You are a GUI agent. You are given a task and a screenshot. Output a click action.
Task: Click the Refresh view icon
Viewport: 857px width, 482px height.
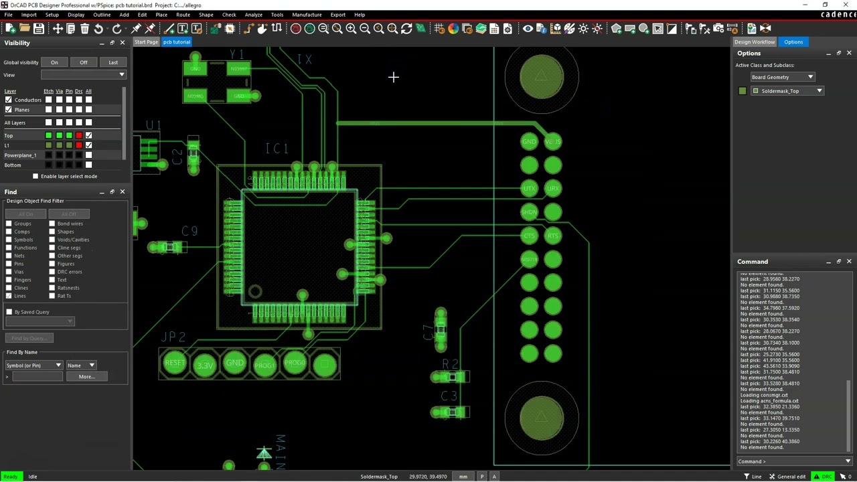pyautogui.click(x=406, y=29)
